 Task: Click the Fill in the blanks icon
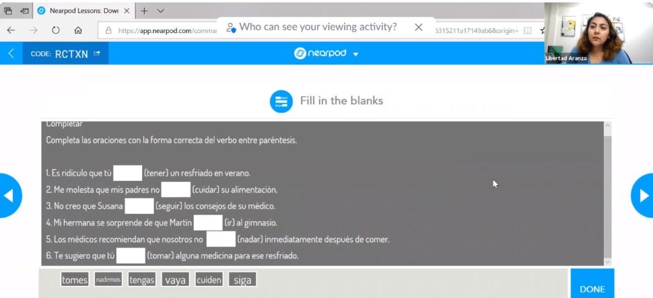click(281, 101)
